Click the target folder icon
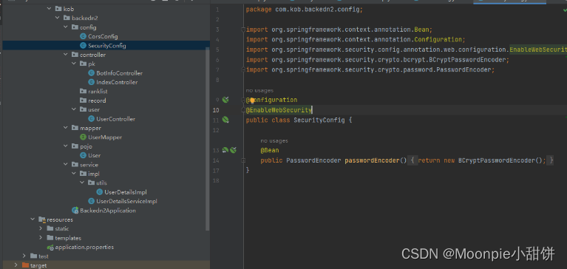567x269 pixels. (25, 265)
